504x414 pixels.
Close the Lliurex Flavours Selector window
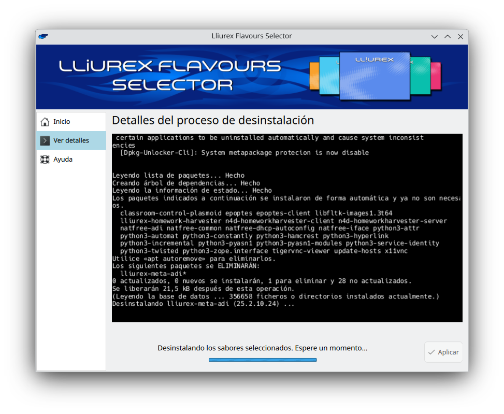(x=460, y=36)
